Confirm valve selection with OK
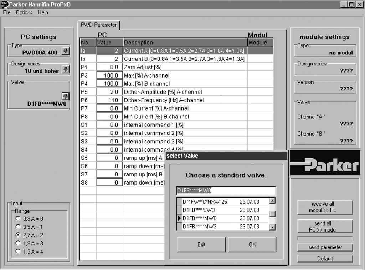Viewport: 365px width, 270px height. [x=252, y=244]
